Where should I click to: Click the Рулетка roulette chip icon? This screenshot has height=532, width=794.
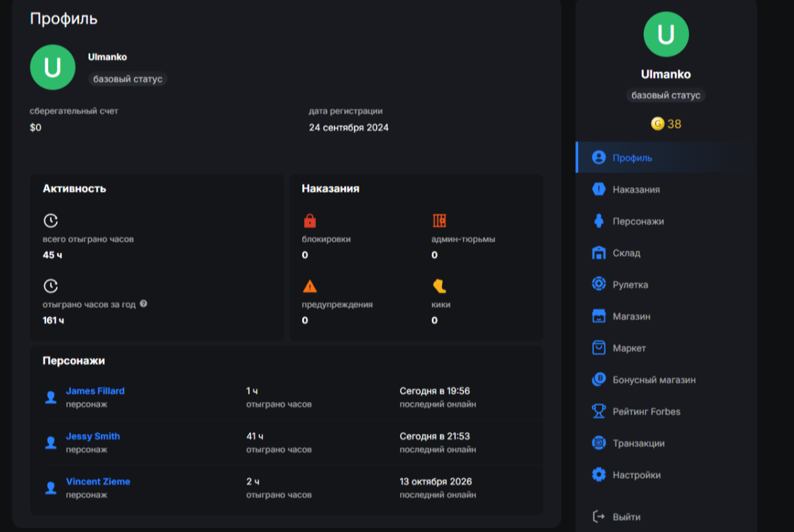[x=599, y=284]
